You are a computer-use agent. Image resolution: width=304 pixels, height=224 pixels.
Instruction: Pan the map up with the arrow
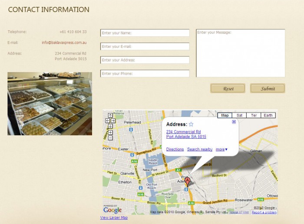coord(110,115)
